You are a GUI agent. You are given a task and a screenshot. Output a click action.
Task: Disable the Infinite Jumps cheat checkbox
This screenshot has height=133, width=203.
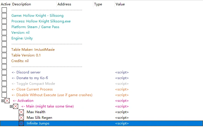point(21,123)
